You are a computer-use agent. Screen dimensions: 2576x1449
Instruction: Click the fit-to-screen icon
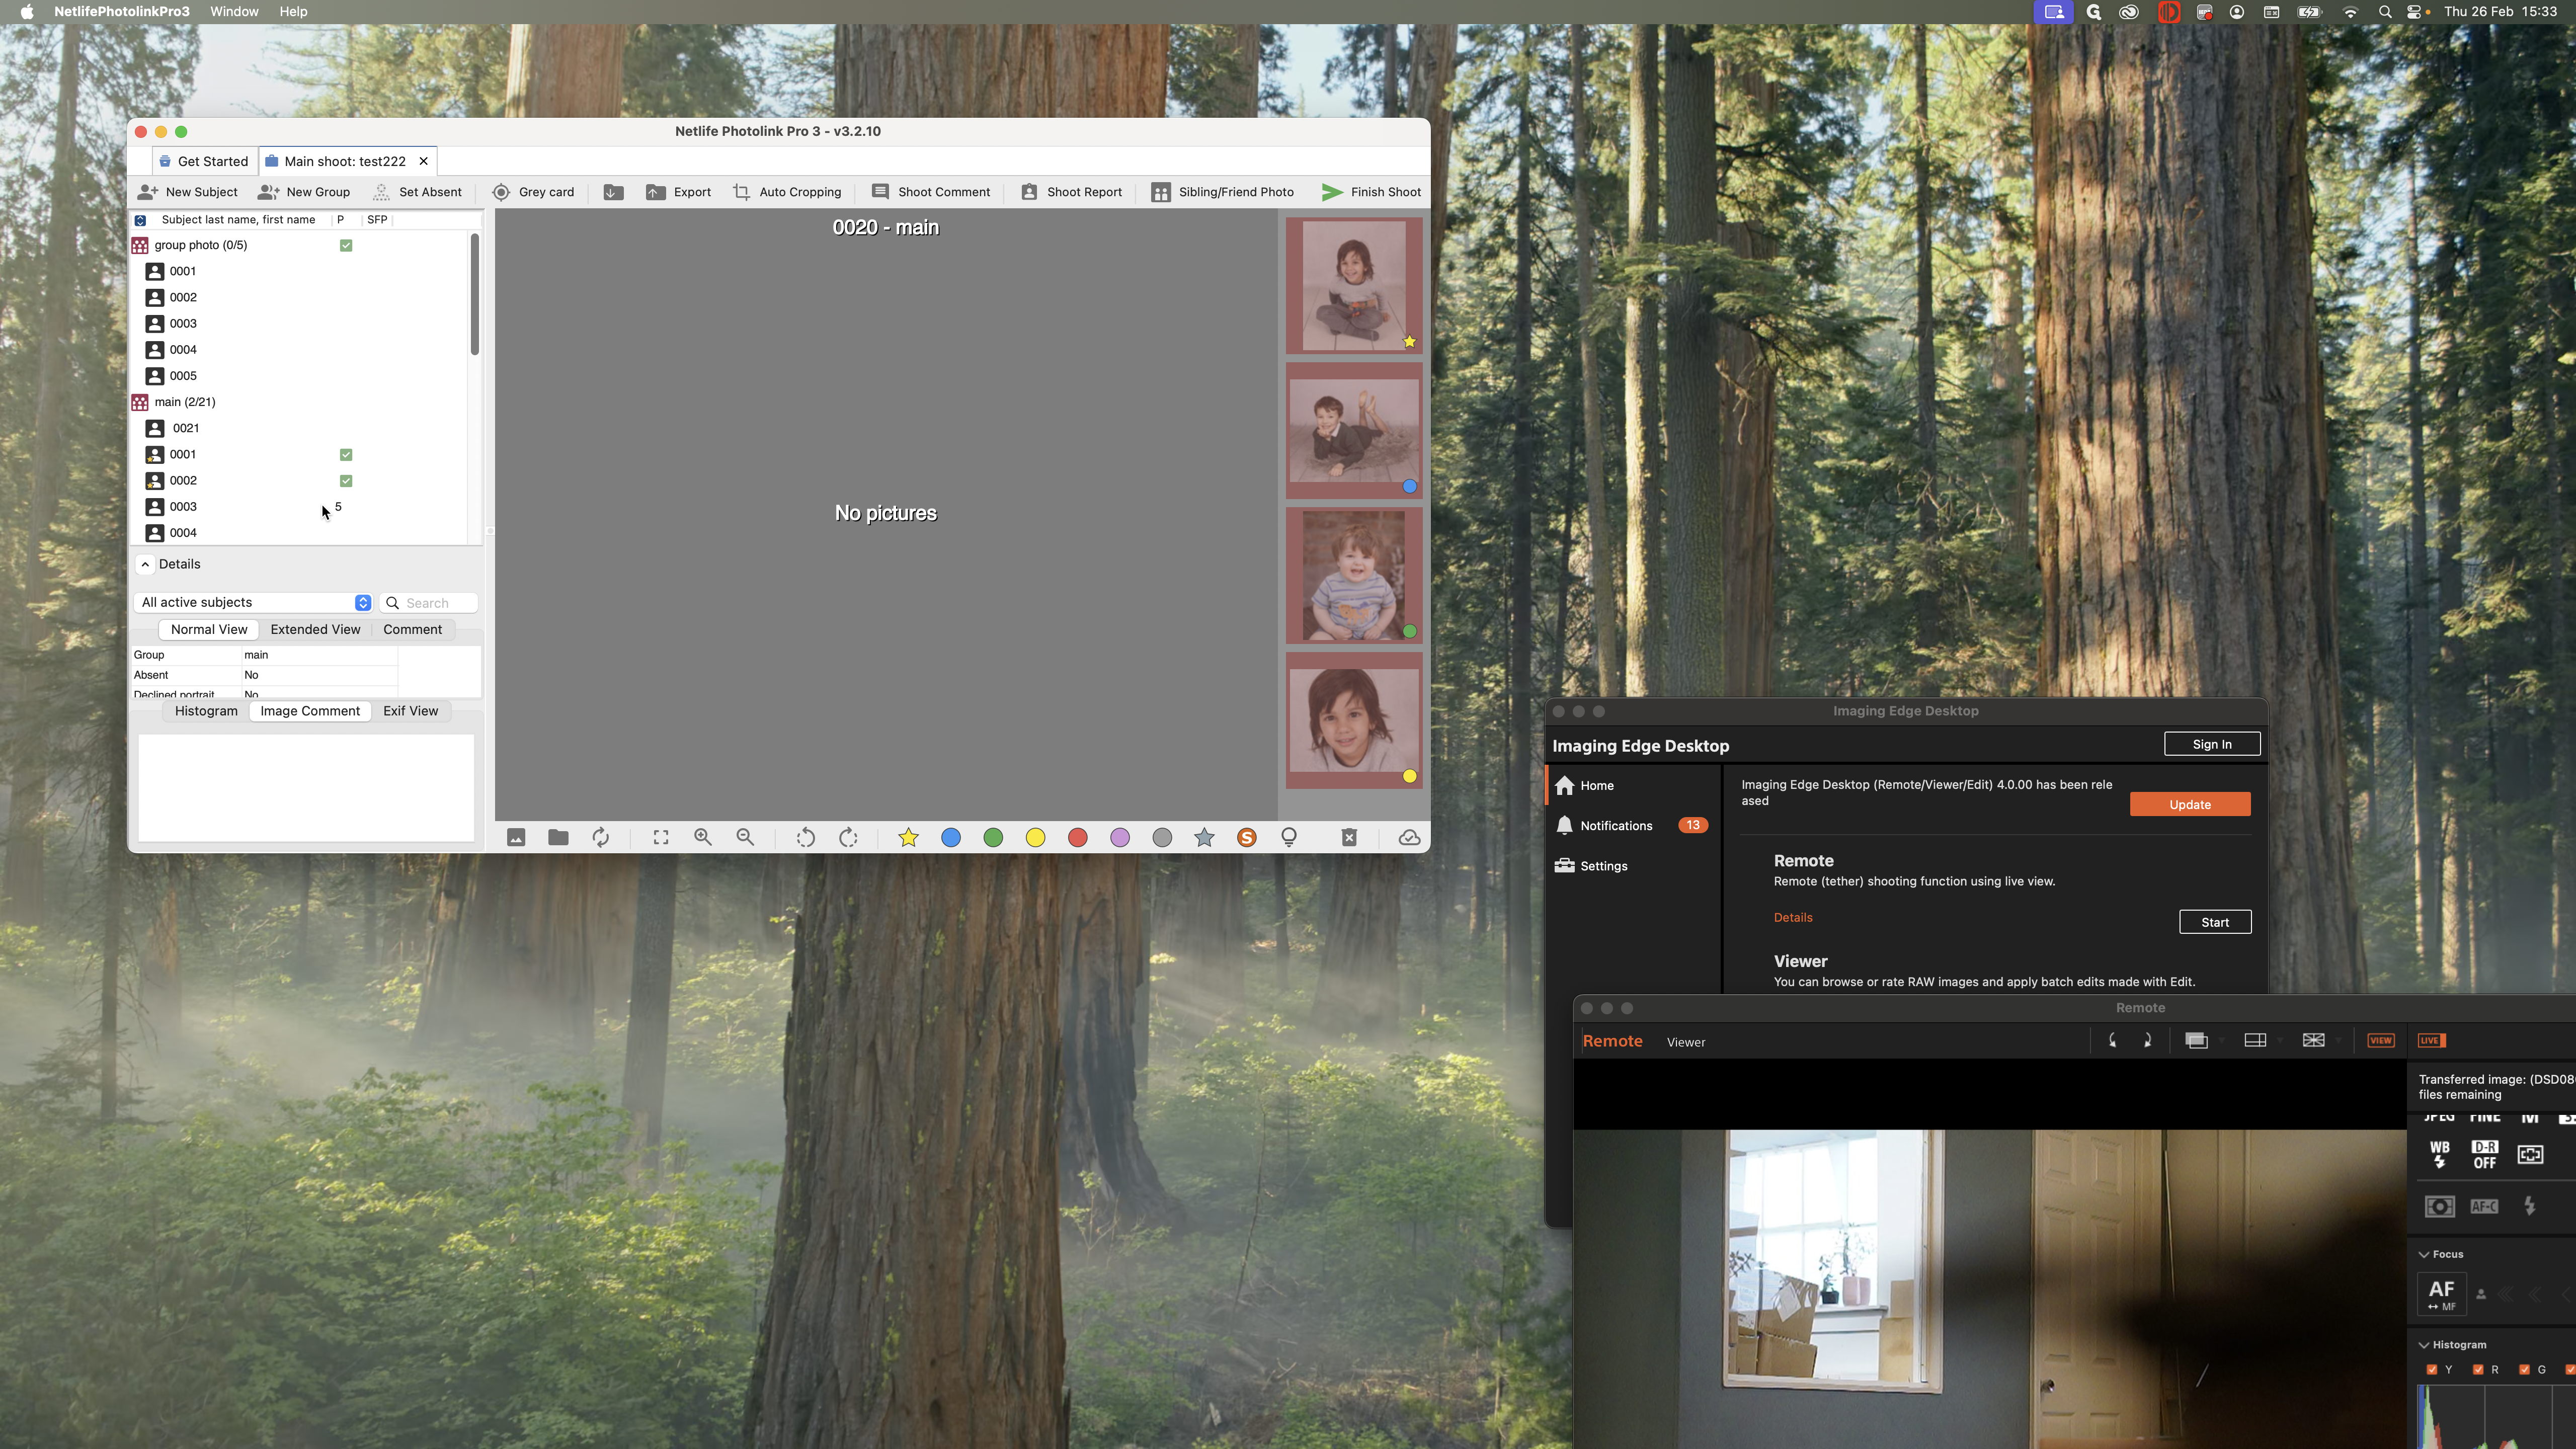(661, 838)
